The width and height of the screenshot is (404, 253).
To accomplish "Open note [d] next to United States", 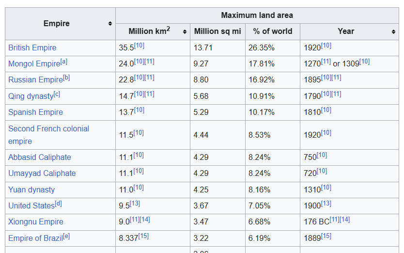I will click(58, 204).
